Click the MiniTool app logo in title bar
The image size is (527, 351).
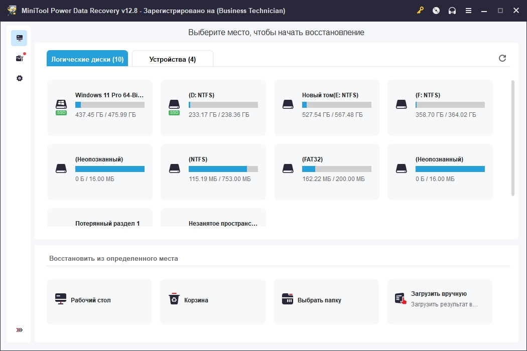click(12, 11)
